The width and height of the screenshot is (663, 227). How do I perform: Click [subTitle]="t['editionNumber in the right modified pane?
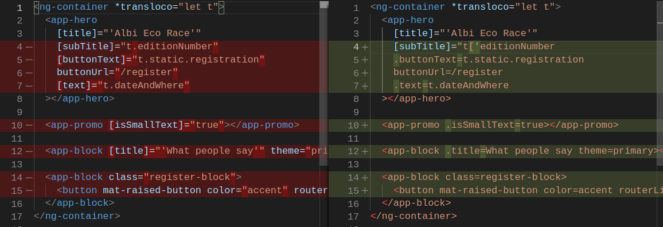point(474,46)
